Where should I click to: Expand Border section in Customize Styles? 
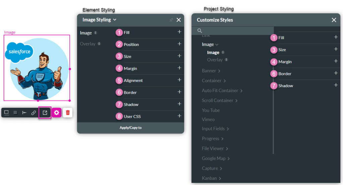(336, 73)
